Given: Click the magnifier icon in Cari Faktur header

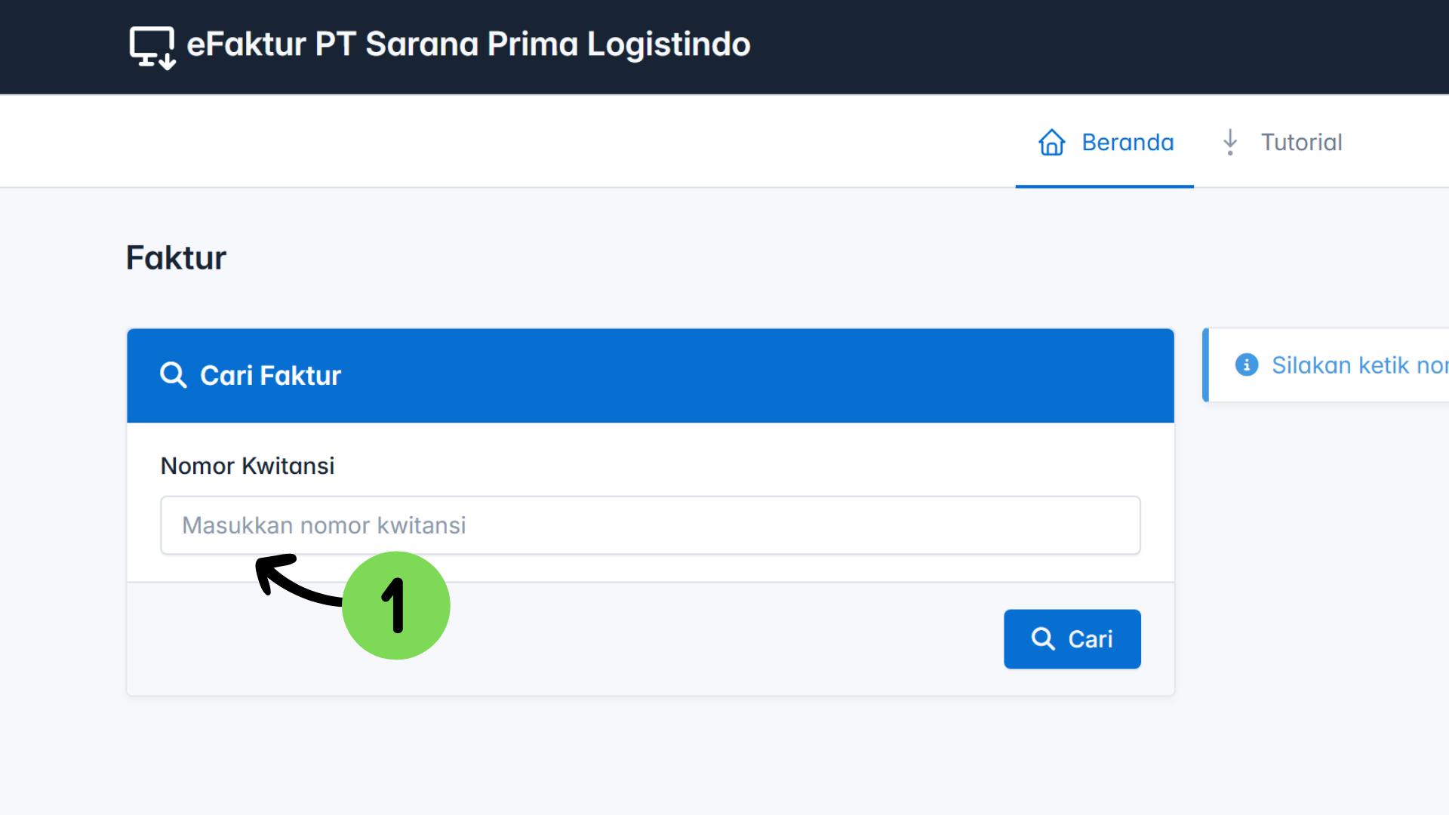Looking at the screenshot, I should 173,375.
